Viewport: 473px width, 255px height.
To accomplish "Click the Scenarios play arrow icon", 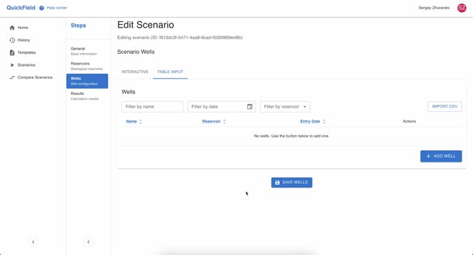I will (12, 65).
